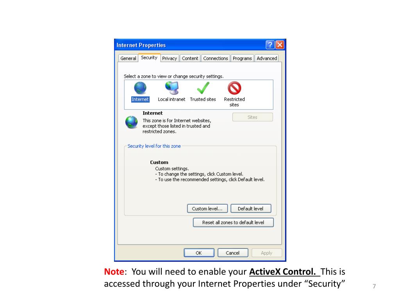Select the Restricted sites prohibition icon
Screen dimensions: 400x300
[234, 88]
